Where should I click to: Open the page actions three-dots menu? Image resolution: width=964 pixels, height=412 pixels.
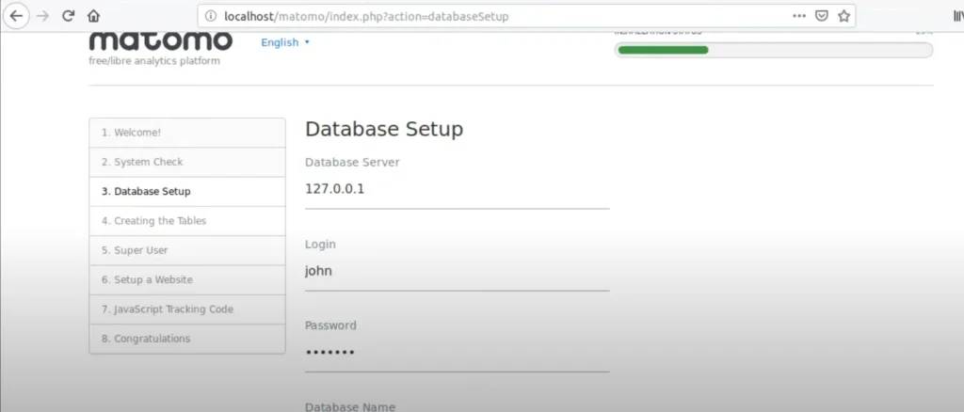pos(799,17)
